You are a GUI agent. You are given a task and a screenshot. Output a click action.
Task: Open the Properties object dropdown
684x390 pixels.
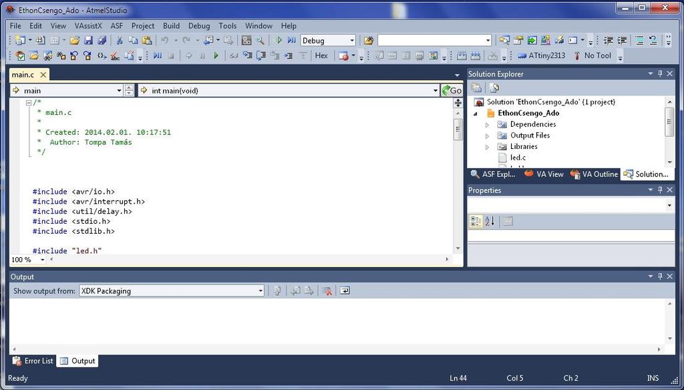[x=669, y=205]
